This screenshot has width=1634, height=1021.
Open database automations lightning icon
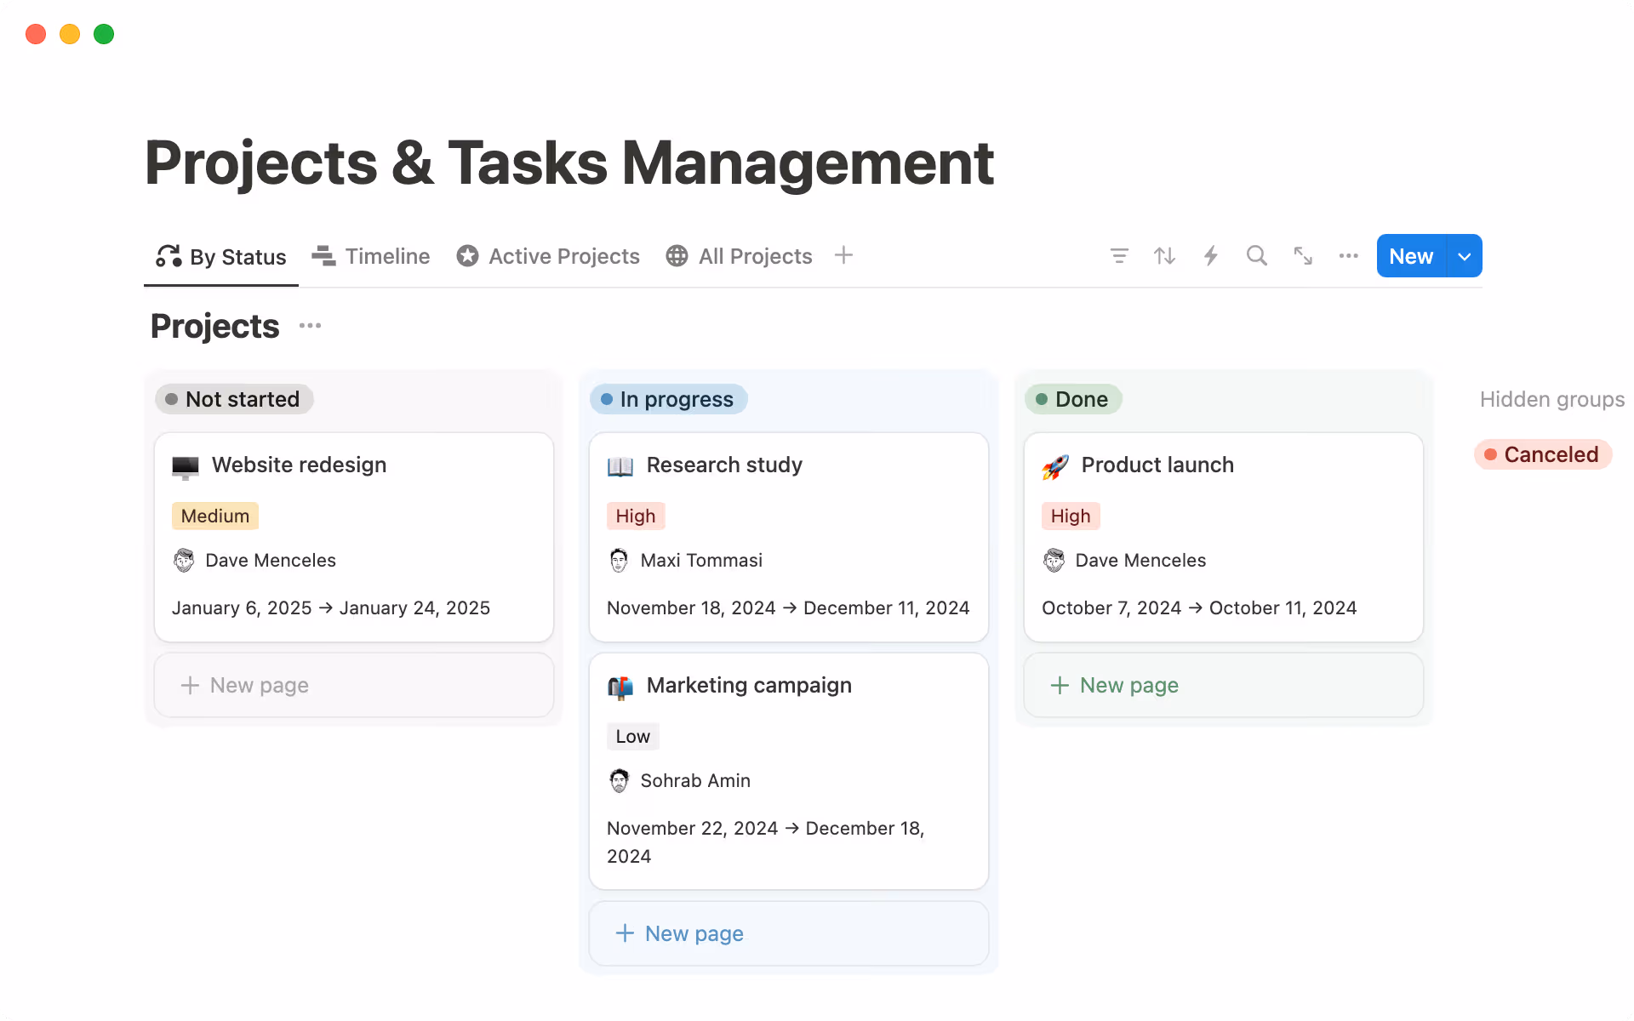tap(1210, 255)
